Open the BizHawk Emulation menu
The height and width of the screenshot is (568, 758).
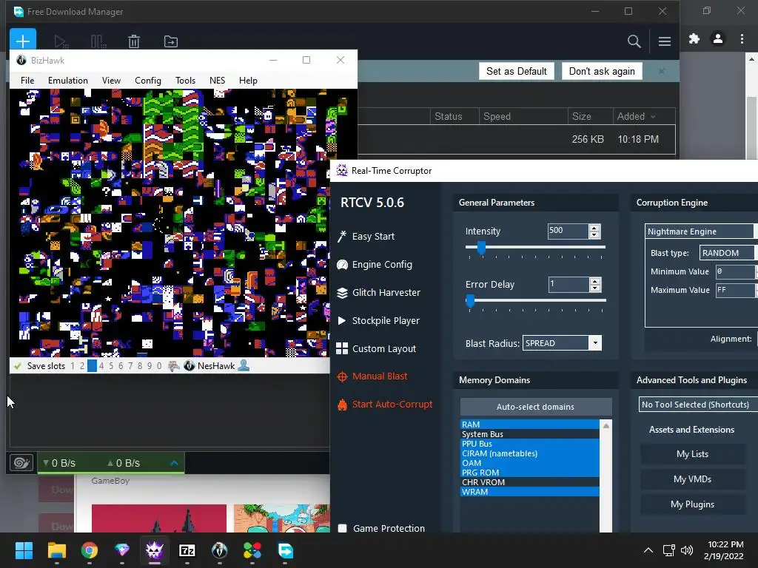pos(67,80)
